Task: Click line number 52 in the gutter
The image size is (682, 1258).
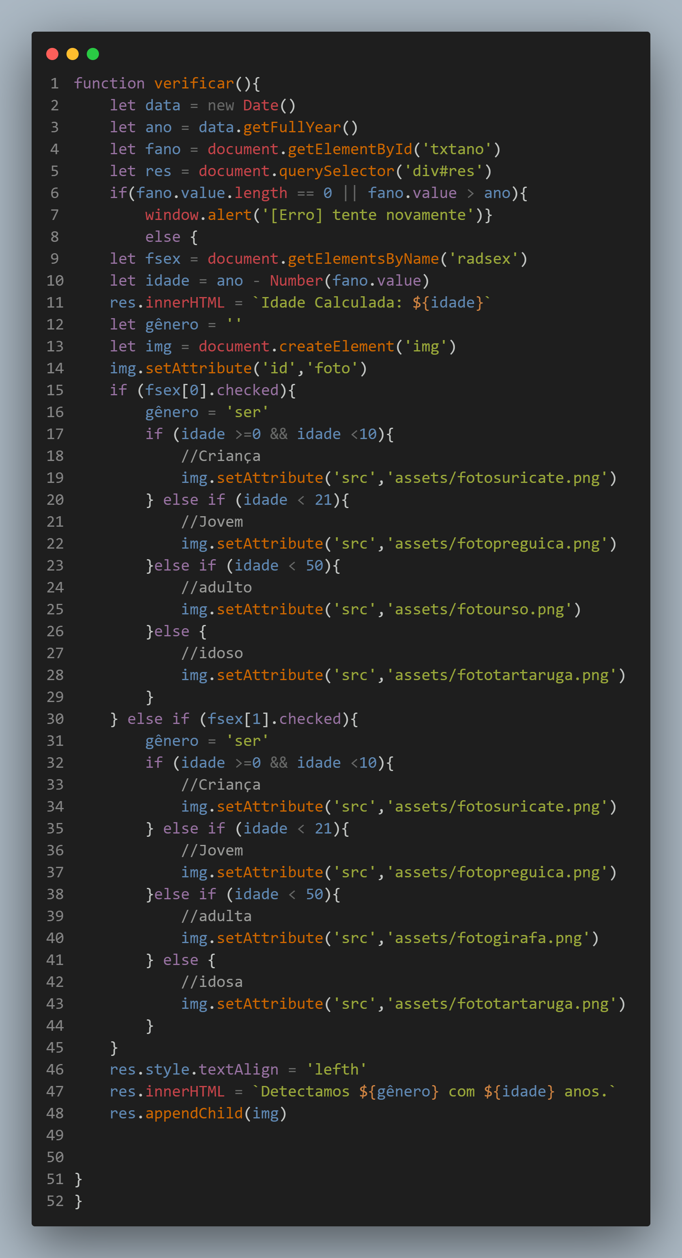Action: click(x=55, y=1201)
